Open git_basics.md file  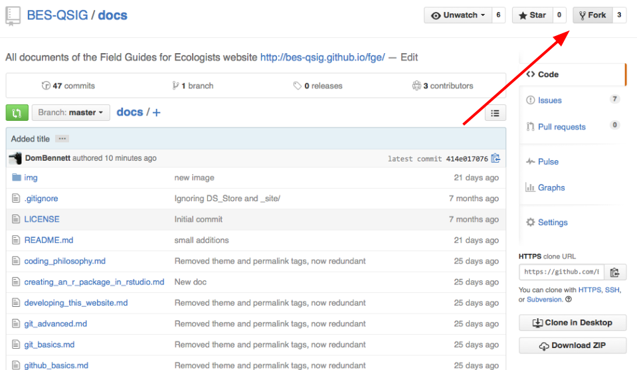click(50, 344)
